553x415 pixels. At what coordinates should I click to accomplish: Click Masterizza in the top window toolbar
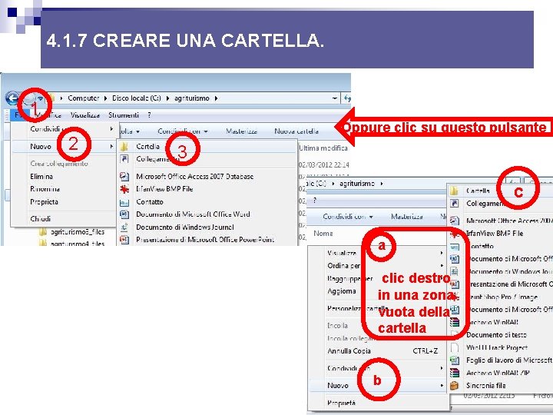pos(241,131)
